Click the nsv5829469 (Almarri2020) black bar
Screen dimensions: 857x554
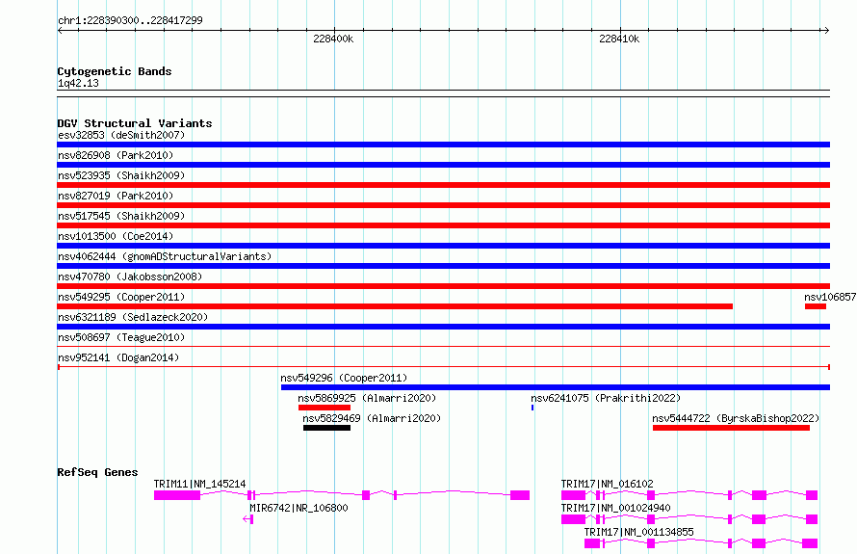pyautogui.click(x=326, y=428)
